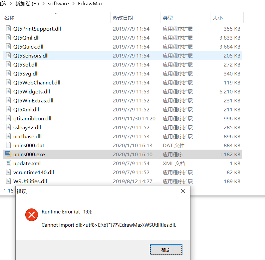Sort files by 大小 column header
Viewport: 265px width, 260px height.
tap(217, 18)
